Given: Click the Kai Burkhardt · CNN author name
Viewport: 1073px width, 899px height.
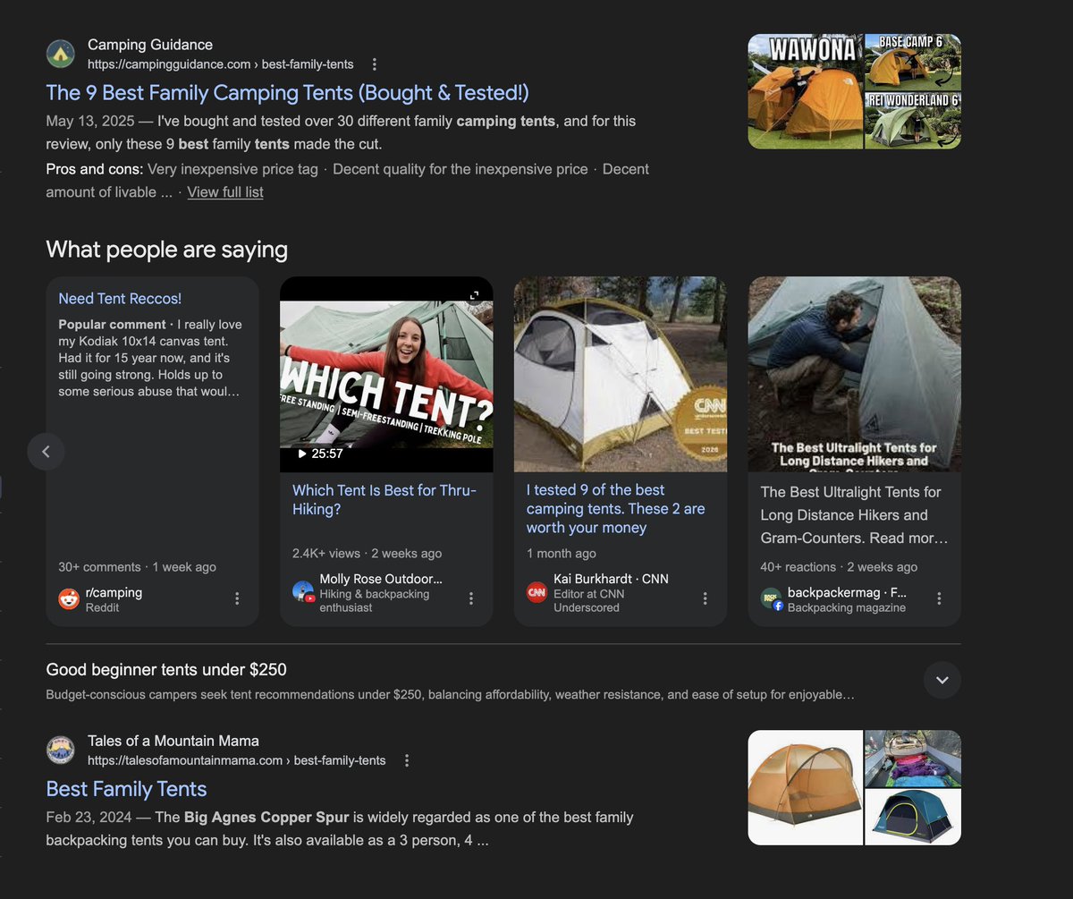Looking at the screenshot, I should click(x=611, y=579).
